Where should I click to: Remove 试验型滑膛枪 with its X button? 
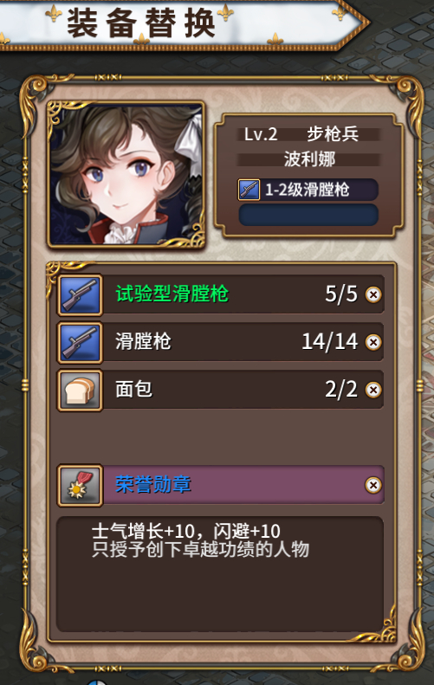373,295
